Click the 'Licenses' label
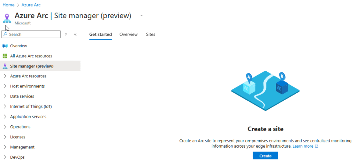The width and height of the screenshot is (357, 165). pos(18,137)
